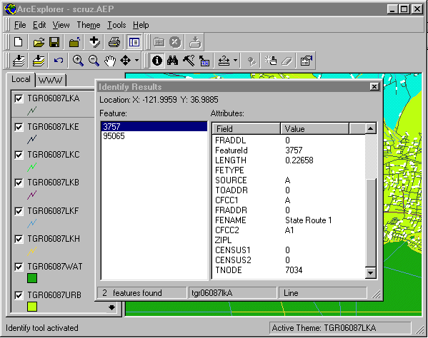Click the grayed-out download data icon
This screenshot has width=428, height=338.
coord(196,42)
